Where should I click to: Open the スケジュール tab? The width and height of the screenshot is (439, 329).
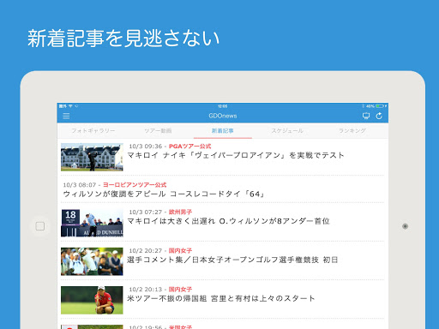(x=287, y=131)
